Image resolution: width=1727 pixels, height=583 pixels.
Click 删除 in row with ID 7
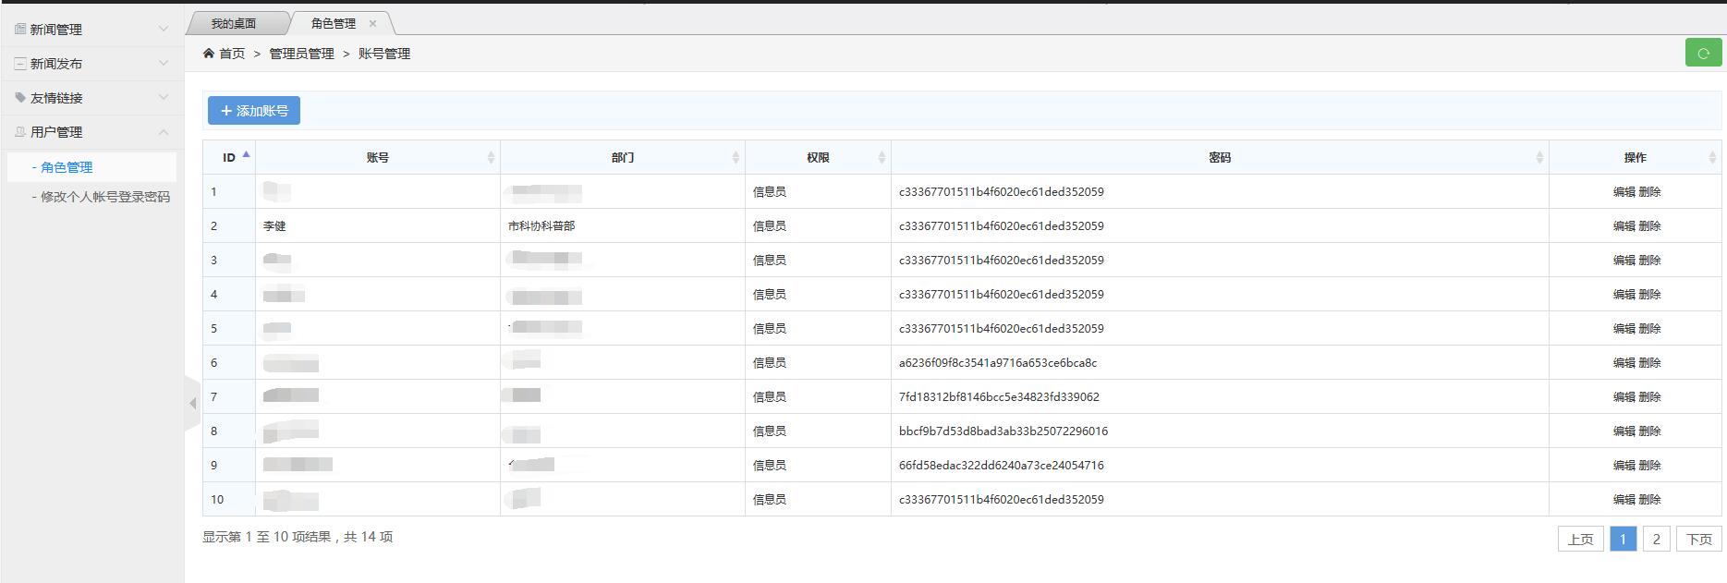coord(1649,397)
